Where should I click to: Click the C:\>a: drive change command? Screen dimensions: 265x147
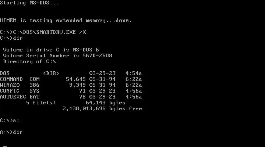pyautogui.click(x=10, y=120)
